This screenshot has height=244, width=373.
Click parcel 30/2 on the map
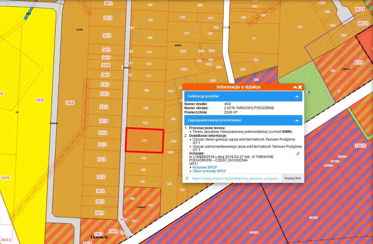(100, 201)
